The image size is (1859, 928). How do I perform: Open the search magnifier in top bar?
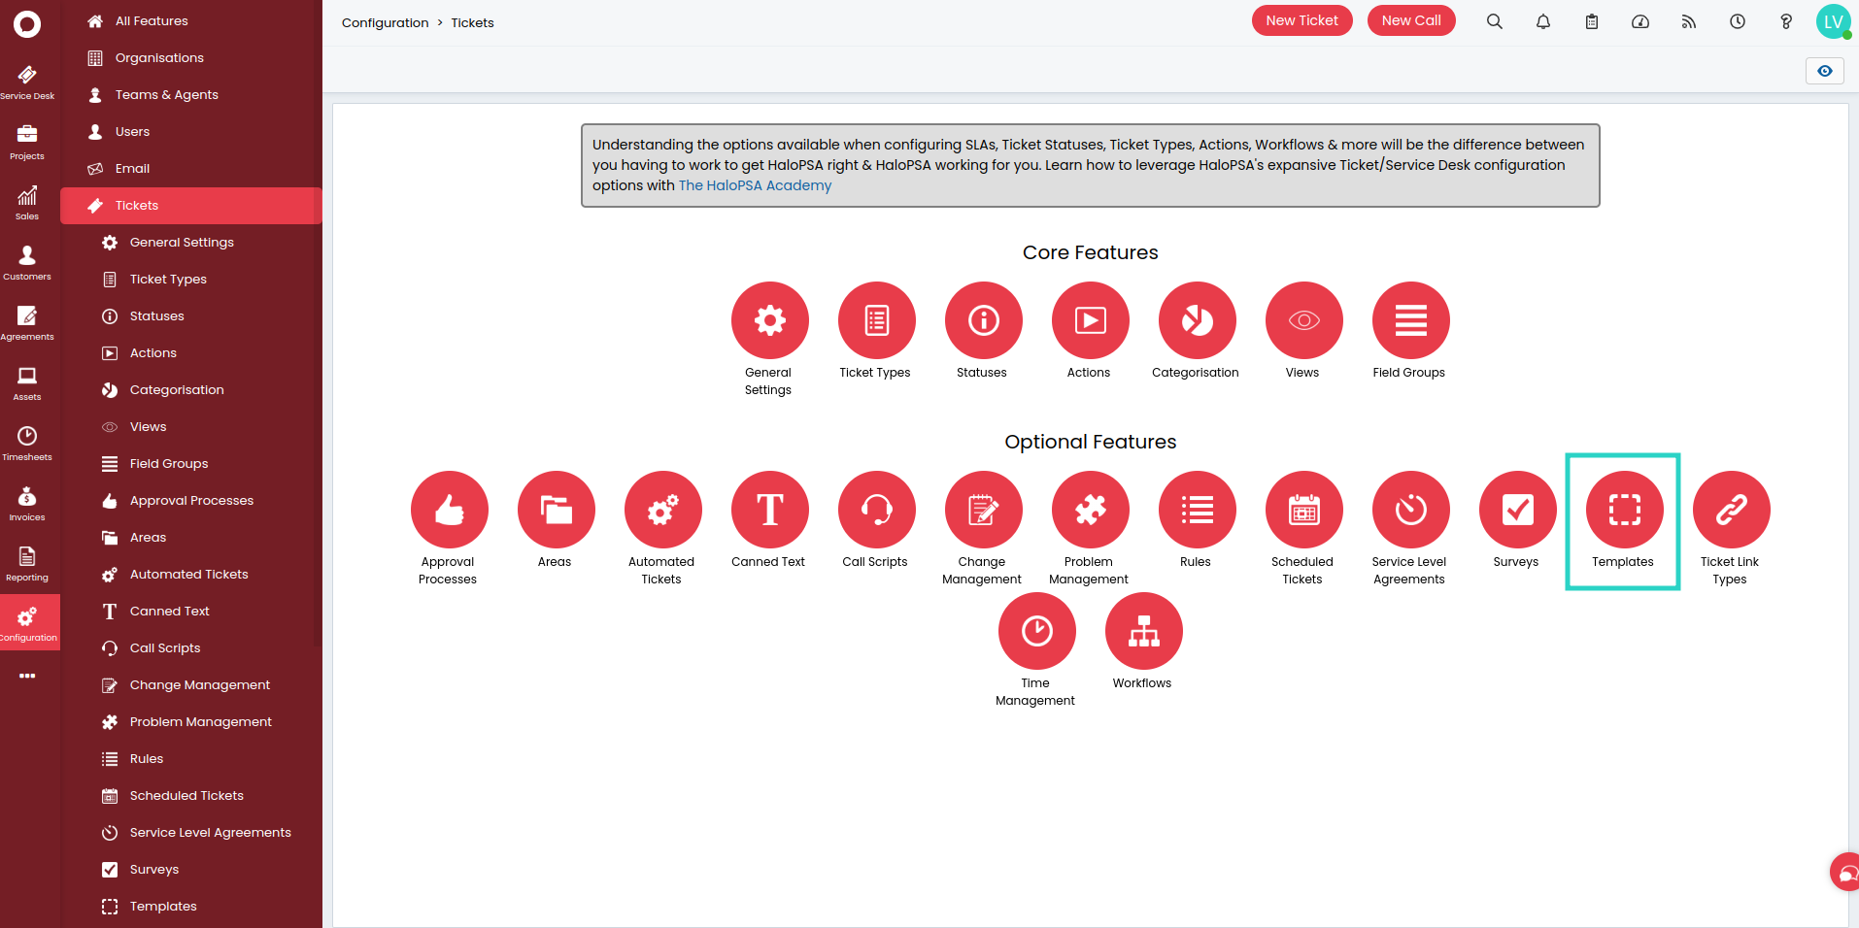tap(1494, 21)
